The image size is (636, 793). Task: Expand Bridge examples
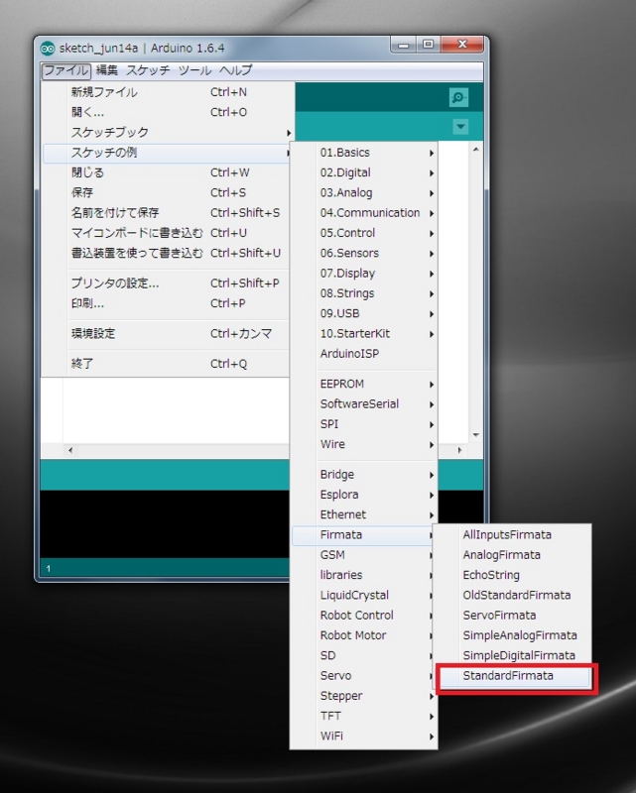point(363,475)
